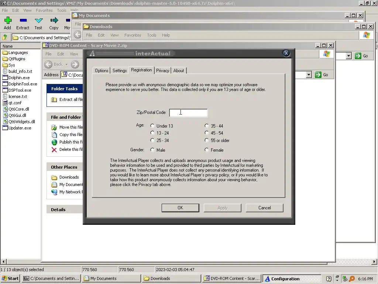Select the 45 - 54 age option
378x284 pixels.
coord(207,133)
